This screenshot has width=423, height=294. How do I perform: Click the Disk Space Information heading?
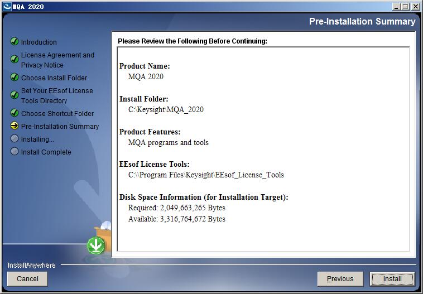204,197
